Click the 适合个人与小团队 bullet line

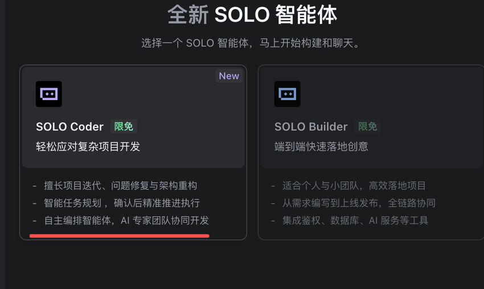click(354, 185)
